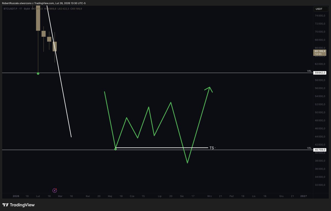Click the latest weekly candle body
331x211 pixels.
55,47
